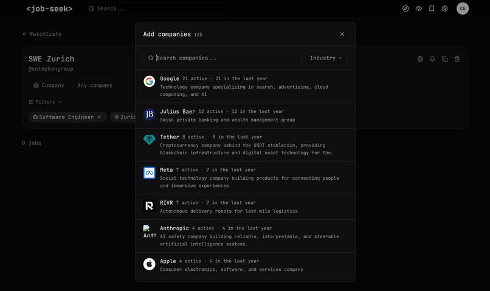Image resolution: width=490 pixels, height=291 pixels.
Task: Click the Julius Baer JB logo
Action: (x=149, y=114)
